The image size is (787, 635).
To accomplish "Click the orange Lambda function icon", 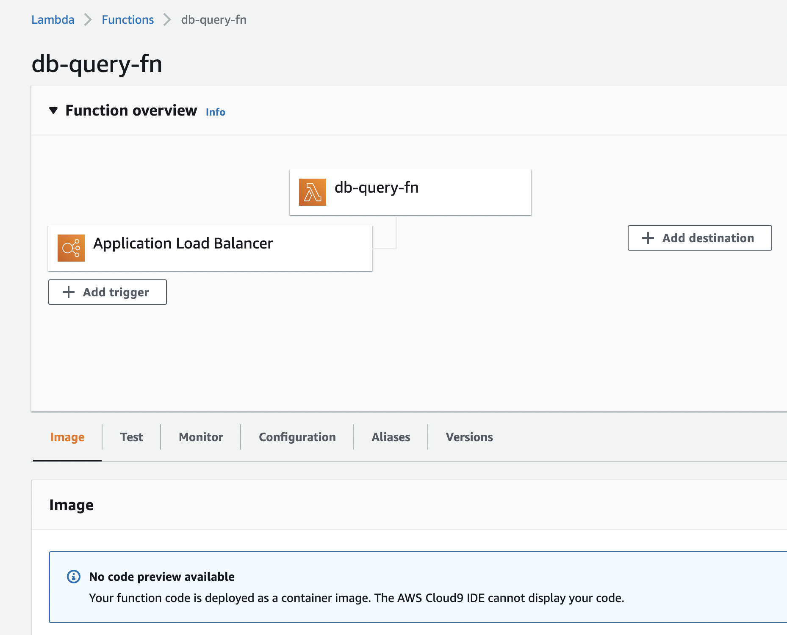I will [313, 192].
